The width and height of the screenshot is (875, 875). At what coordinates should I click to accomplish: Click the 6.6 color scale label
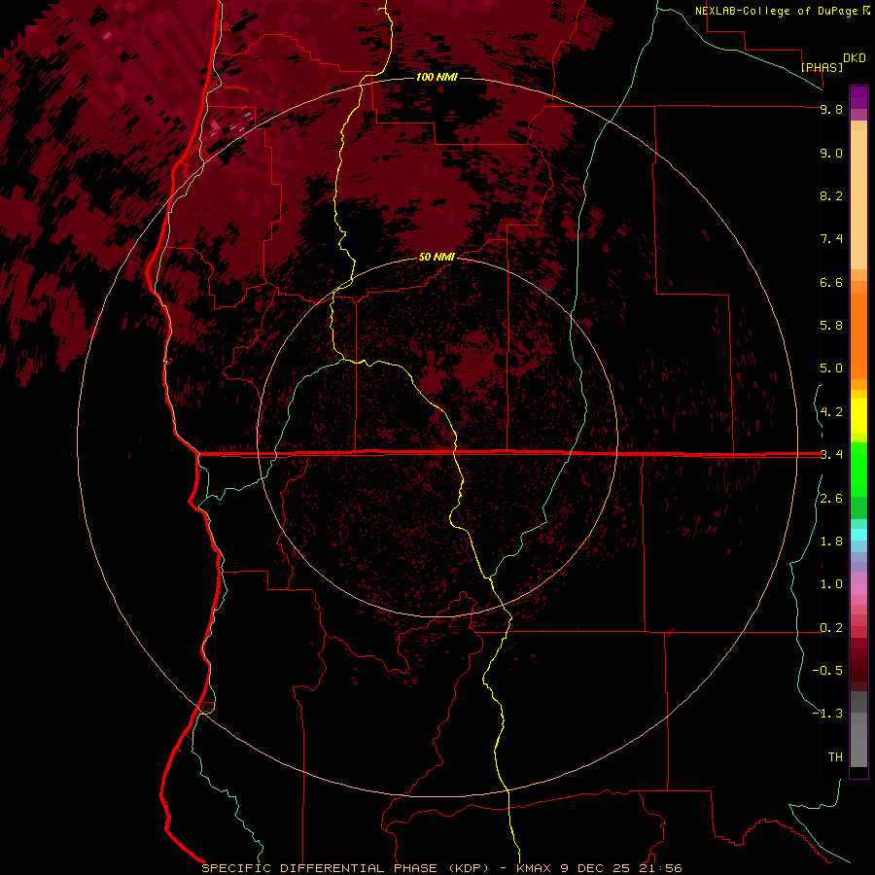831,282
